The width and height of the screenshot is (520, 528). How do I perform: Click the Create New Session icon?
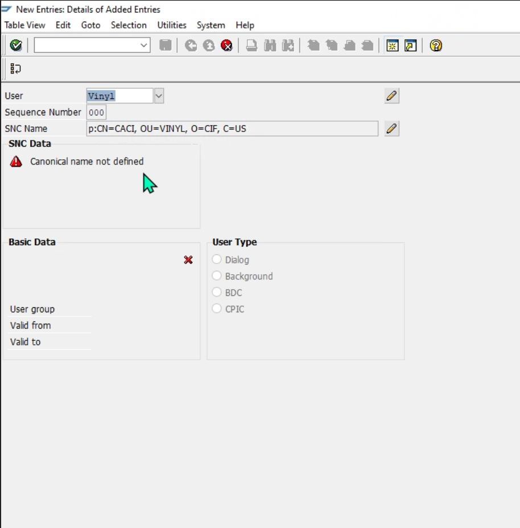pyautogui.click(x=393, y=46)
